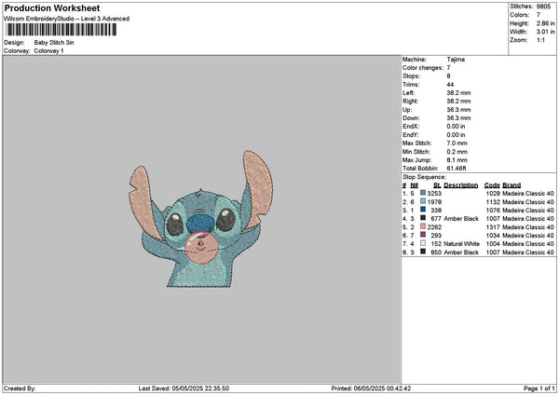Click the Colorway 1 value
The width and height of the screenshot is (559, 395).
pyautogui.click(x=48, y=50)
